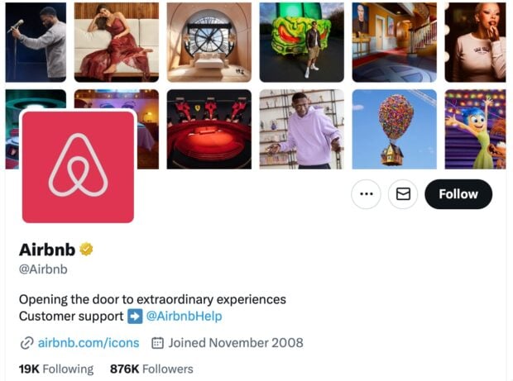Click the woman in red dress image
The width and height of the screenshot is (513, 381).
pos(117,42)
